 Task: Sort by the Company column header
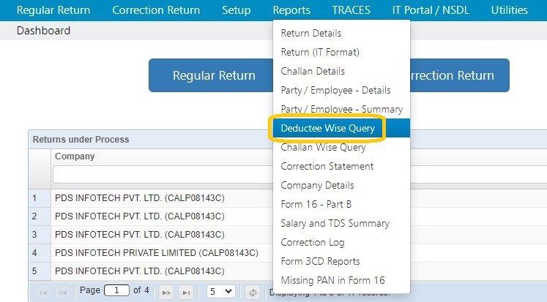tap(75, 156)
